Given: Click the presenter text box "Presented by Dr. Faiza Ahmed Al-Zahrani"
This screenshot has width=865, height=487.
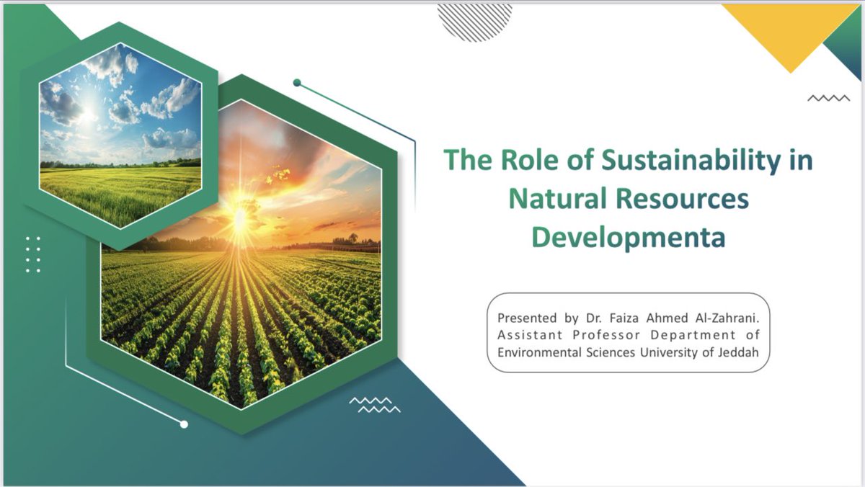Looking at the screenshot, I should coord(628,332).
